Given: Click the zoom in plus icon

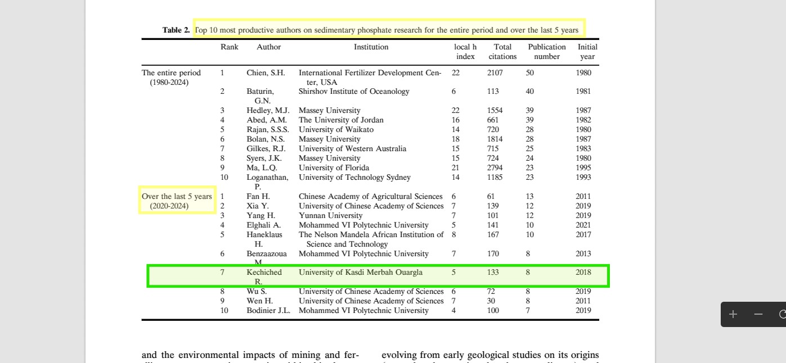Looking at the screenshot, I should [x=733, y=315].
